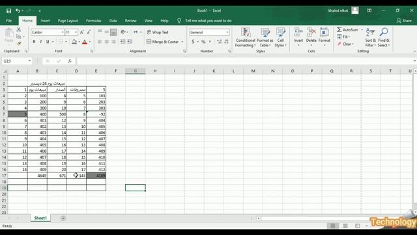The width and height of the screenshot is (417, 235).
Task: Align text right
Action: (x=113, y=42)
